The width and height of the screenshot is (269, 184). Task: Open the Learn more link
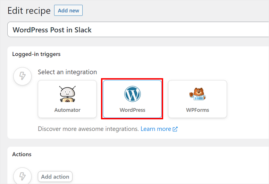155,129
